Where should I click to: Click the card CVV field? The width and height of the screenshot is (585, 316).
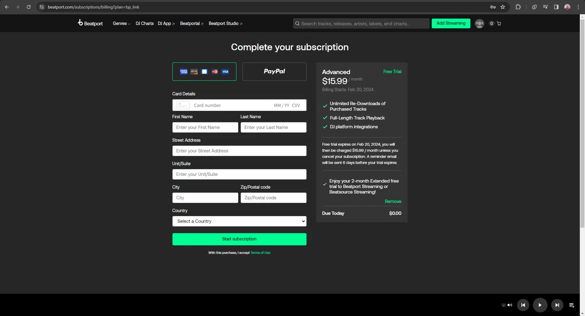pyautogui.click(x=296, y=105)
